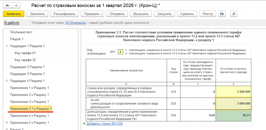The width and height of the screenshot is (266, 130).
Task: Click the back navigation arrow
Action: click(x=7, y=5)
